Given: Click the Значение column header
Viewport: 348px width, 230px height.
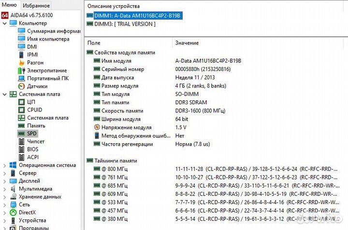Looking at the screenshot, I should click(x=187, y=43).
